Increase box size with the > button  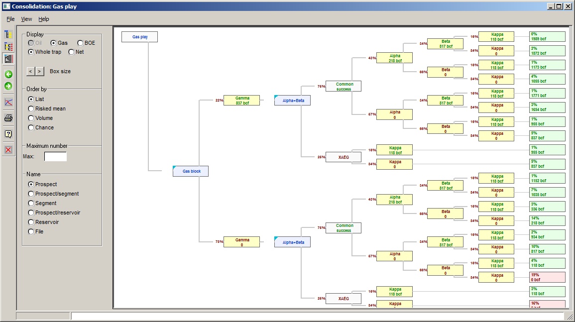(x=40, y=72)
